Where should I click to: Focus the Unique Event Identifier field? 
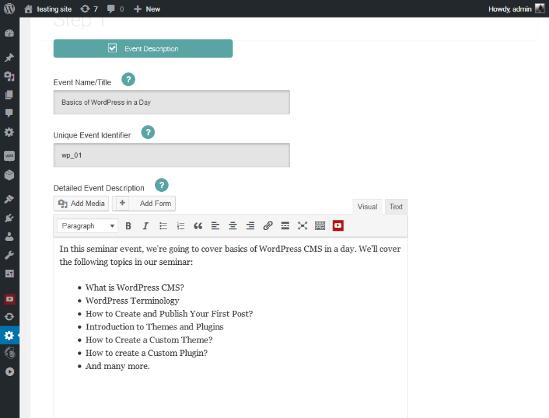172,155
